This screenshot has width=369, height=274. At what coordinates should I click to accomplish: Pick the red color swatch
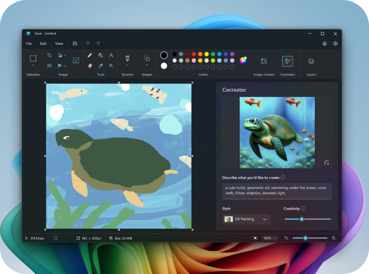pyautogui.click(x=194, y=54)
